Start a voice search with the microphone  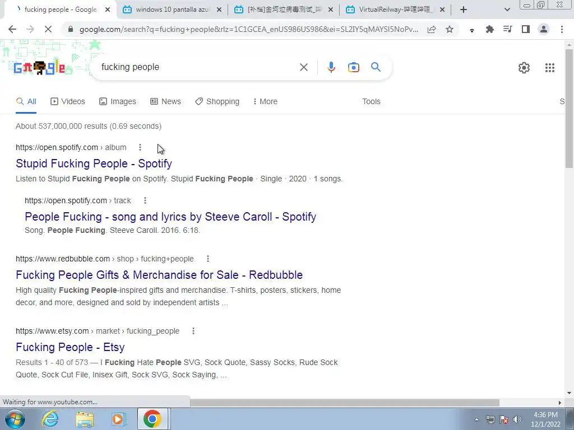[x=331, y=67]
